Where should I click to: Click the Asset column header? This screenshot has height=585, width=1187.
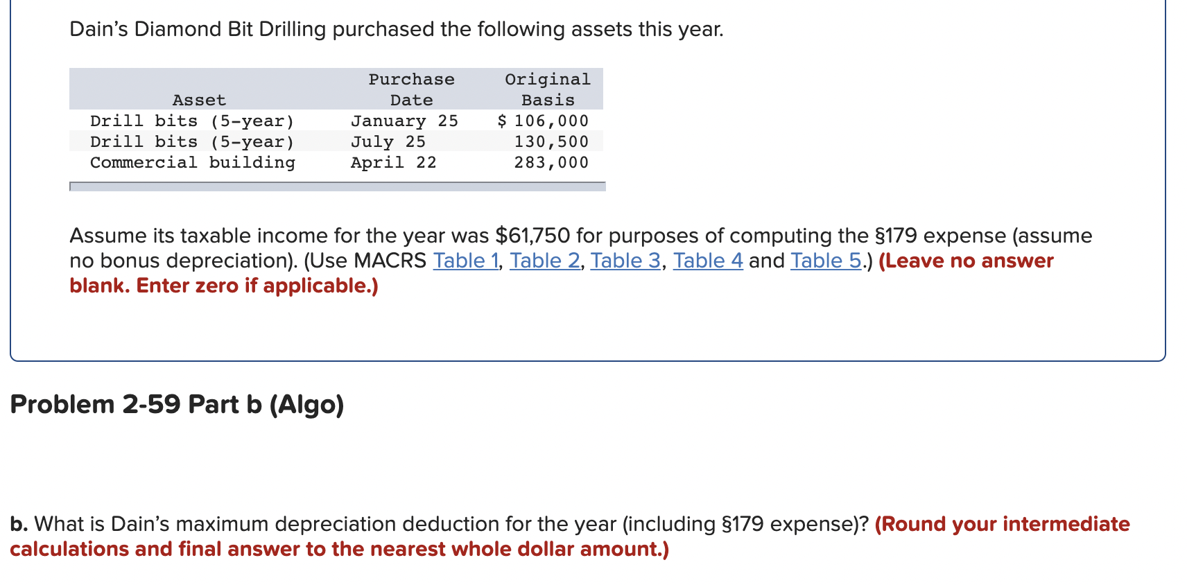[x=199, y=100]
